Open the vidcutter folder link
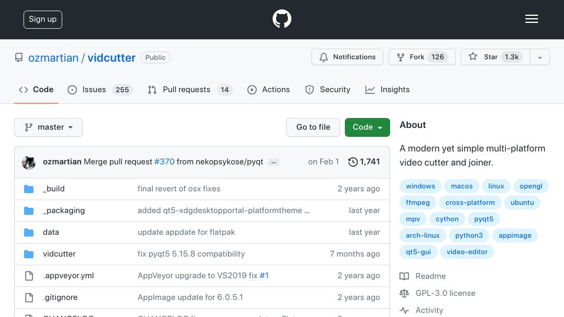The height and width of the screenshot is (317, 564). [x=59, y=254]
